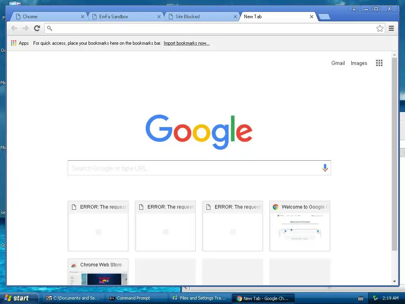Click the page scrollbar down arrow
Viewport: 405px width, 304px height.
tap(394, 281)
